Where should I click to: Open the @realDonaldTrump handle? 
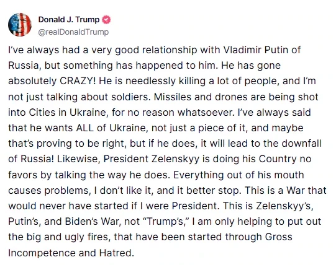point(73,32)
